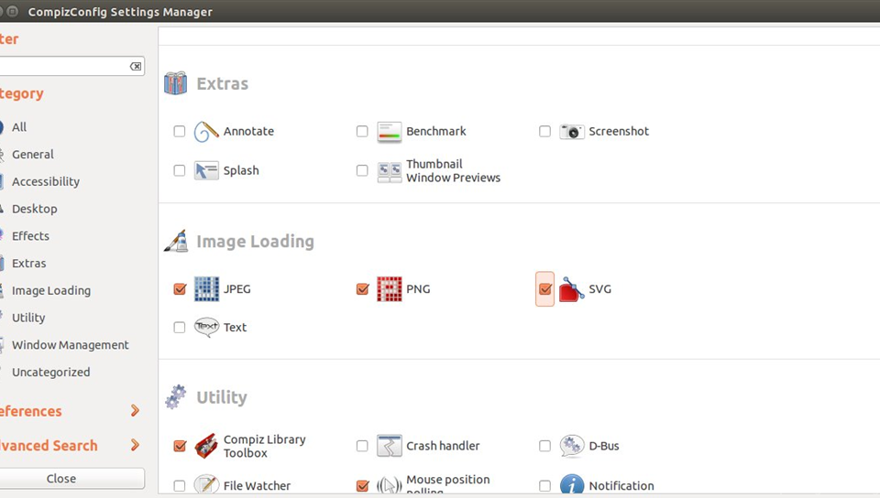Select the Desktop category
Image resolution: width=880 pixels, height=498 pixels.
tap(34, 209)
